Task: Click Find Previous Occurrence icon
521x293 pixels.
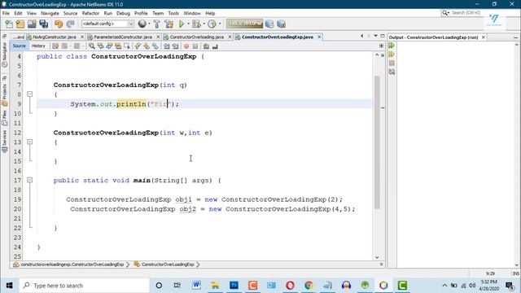Action: (100, 46)
